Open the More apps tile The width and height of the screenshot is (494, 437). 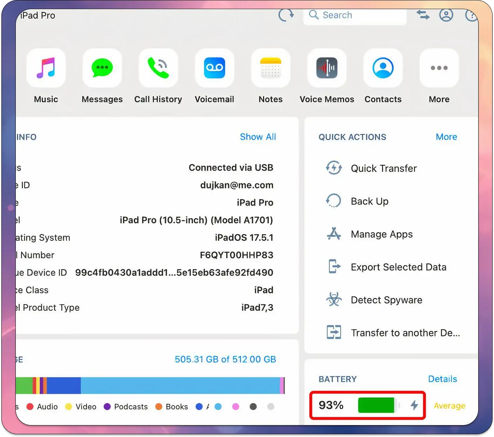coord(439,68)
